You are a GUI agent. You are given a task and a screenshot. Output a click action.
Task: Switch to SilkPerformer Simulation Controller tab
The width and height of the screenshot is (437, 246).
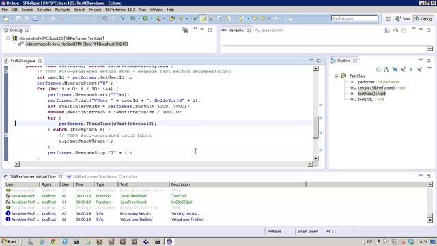102,176
